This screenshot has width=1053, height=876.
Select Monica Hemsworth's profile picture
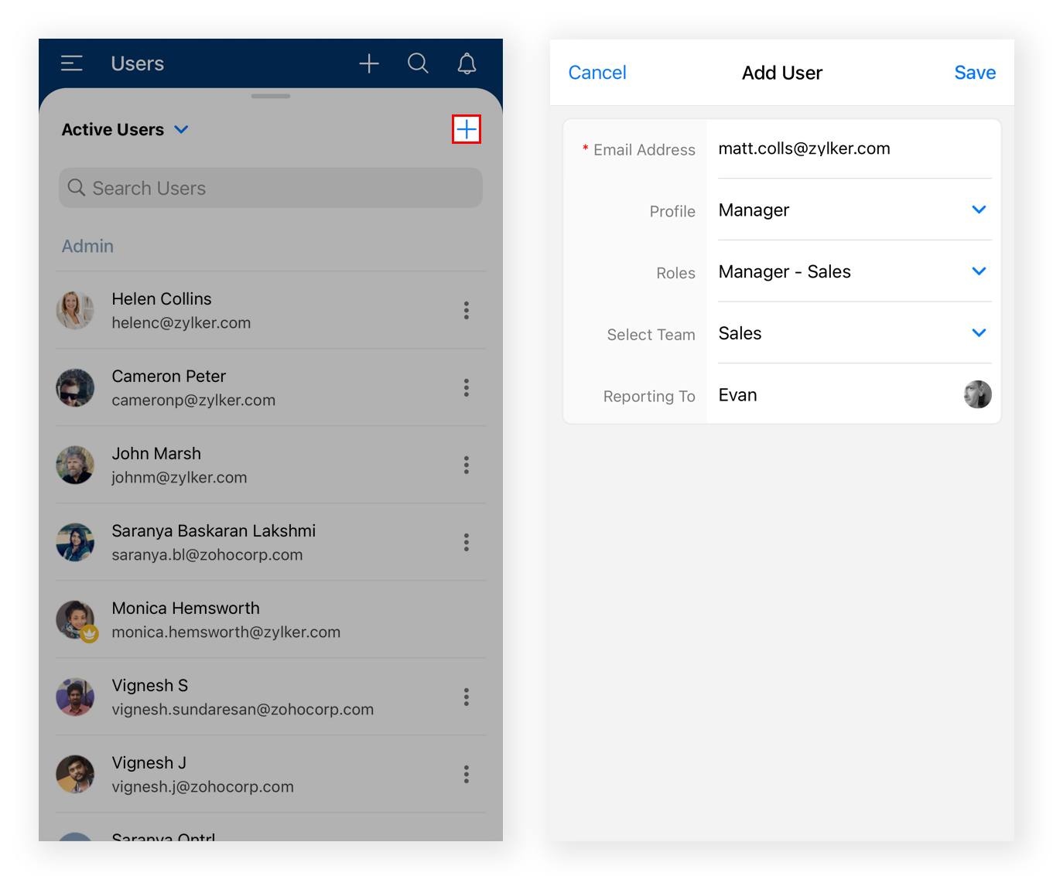pos(75,619)
